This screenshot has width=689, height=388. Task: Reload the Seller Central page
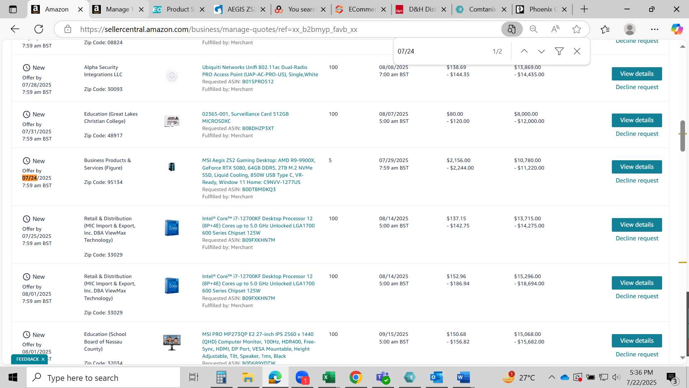[x=39, y=29]
